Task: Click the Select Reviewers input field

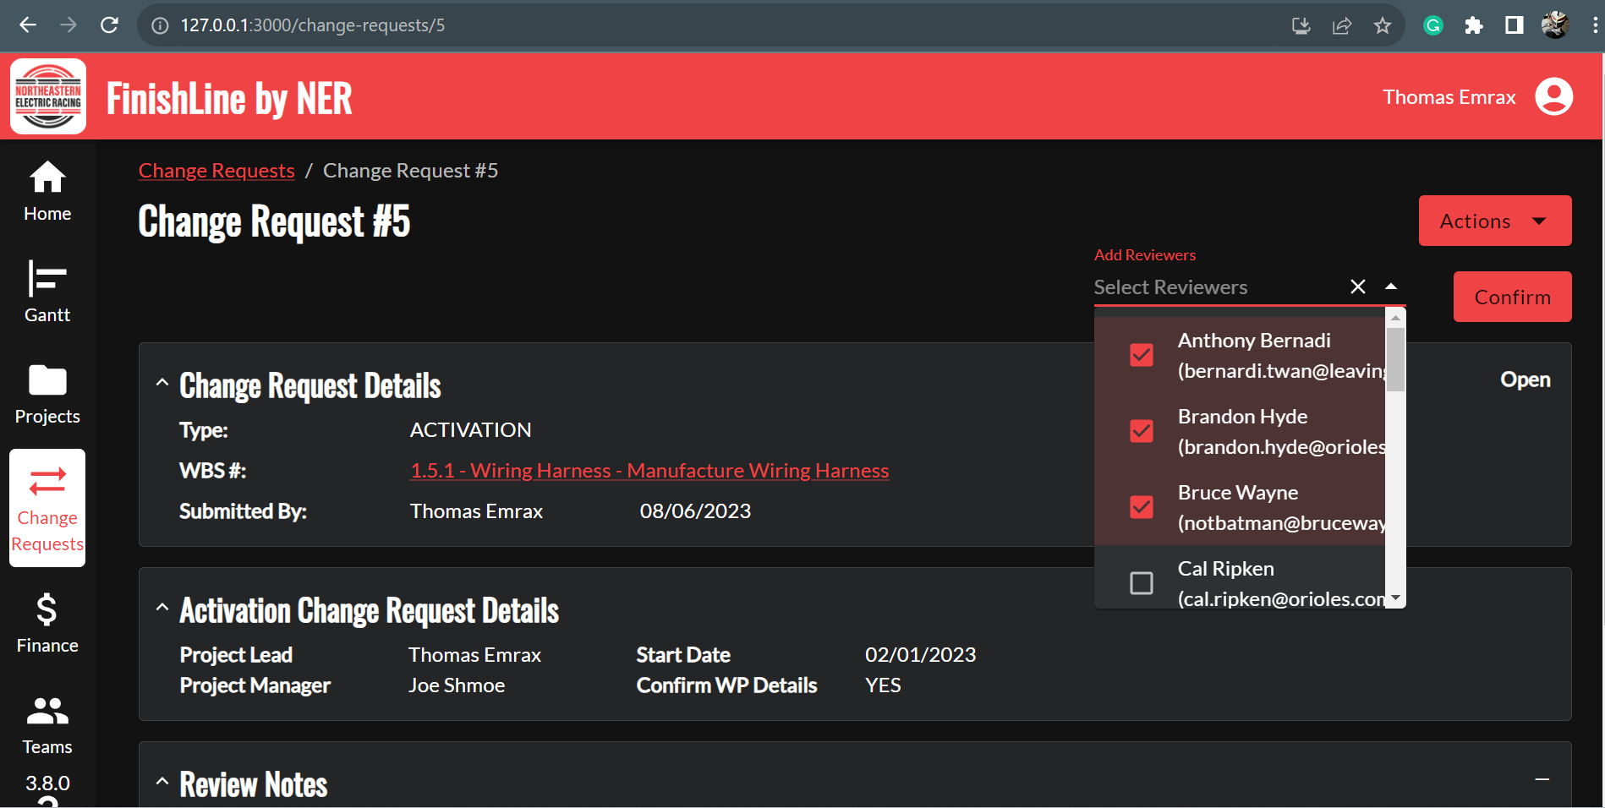Action: 1218,287
